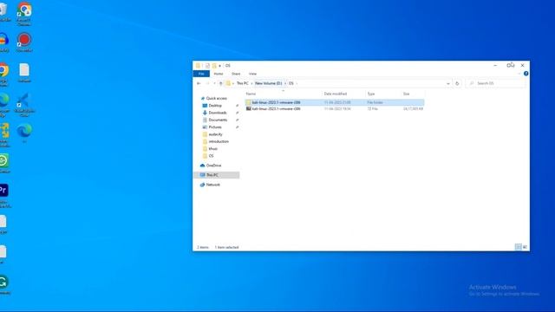Click the folder icon of the kali-linux folder
This screenshot has width=555, height=312.
pos(249,102)
